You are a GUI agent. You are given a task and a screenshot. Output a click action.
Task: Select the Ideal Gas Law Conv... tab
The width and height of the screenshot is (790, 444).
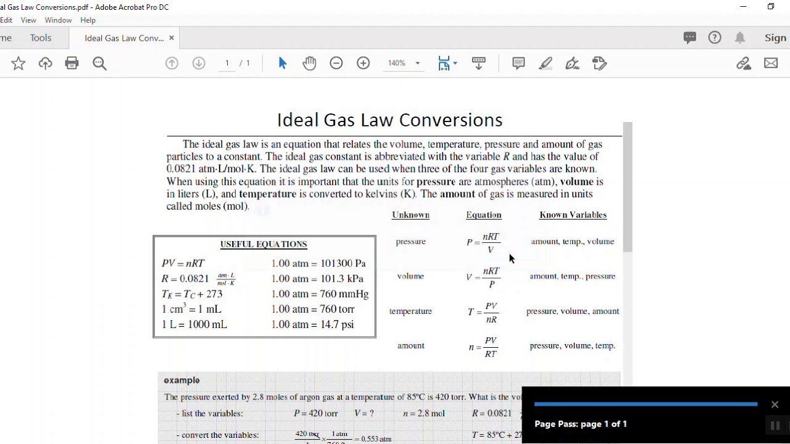124,38
